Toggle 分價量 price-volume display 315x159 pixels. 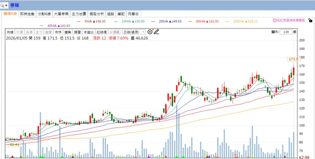115,32
